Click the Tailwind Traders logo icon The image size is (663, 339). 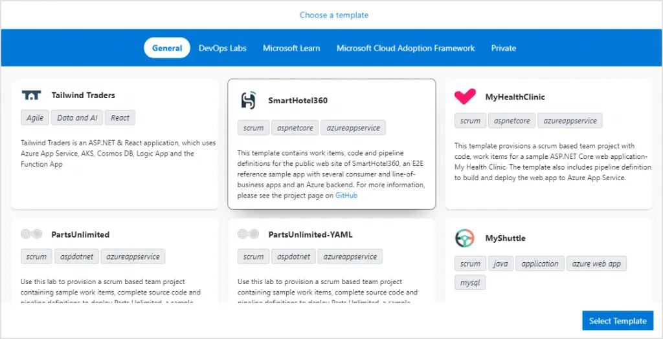click(31, 96)
